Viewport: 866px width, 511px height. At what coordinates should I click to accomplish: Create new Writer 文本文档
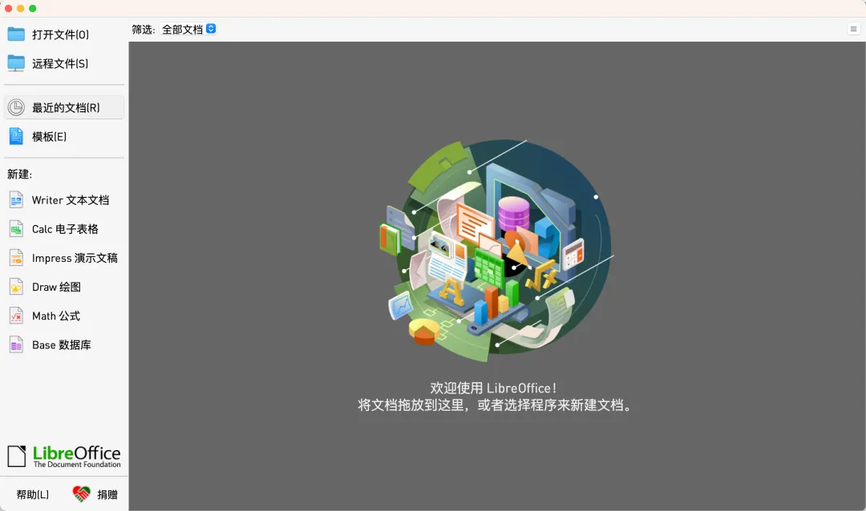(x=64, y=199)
